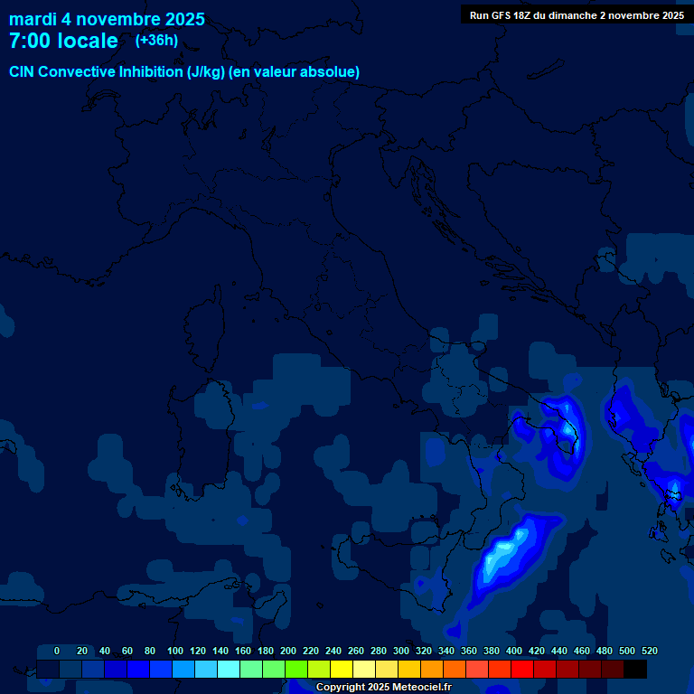Click the legend value '500'

627,651
